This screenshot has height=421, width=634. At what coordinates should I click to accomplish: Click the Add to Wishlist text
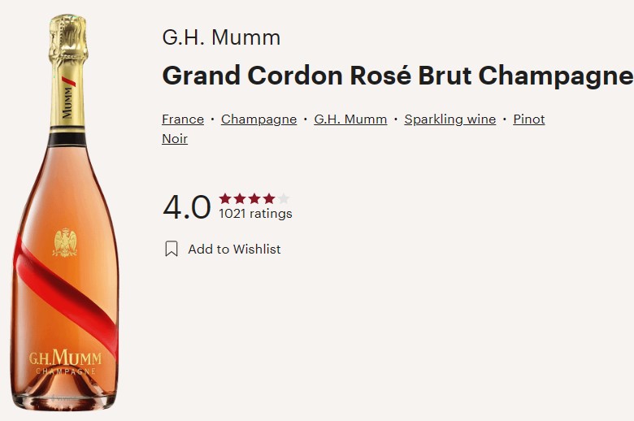coord(234,250)
